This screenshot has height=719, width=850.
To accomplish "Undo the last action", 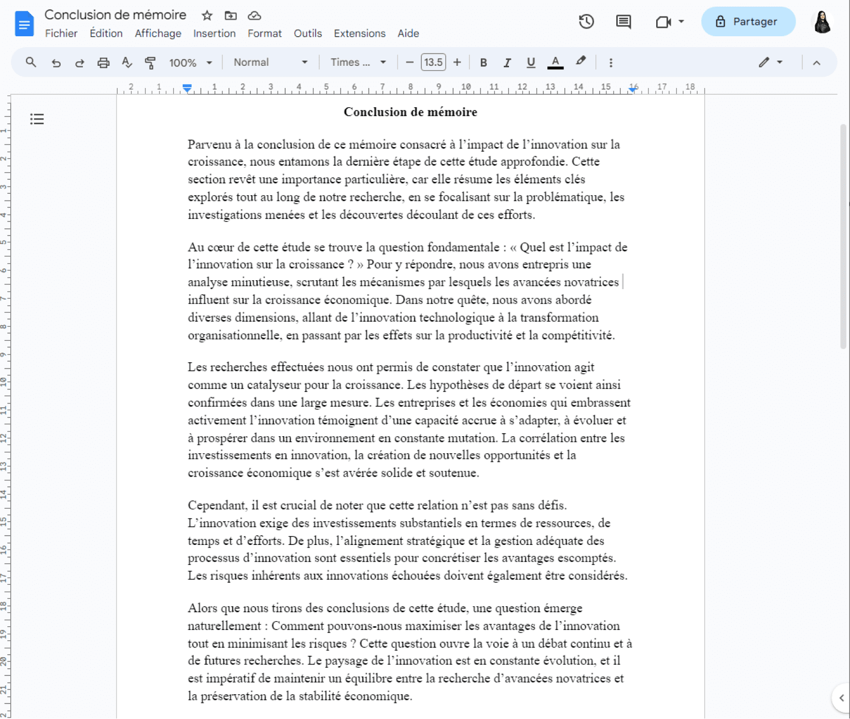I will click(x=56, y=62).
